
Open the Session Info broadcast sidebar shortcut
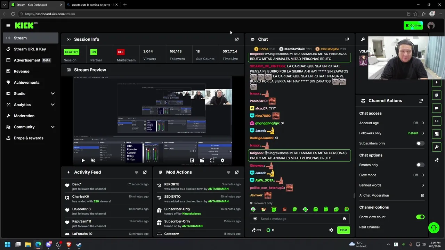(437, 121)
